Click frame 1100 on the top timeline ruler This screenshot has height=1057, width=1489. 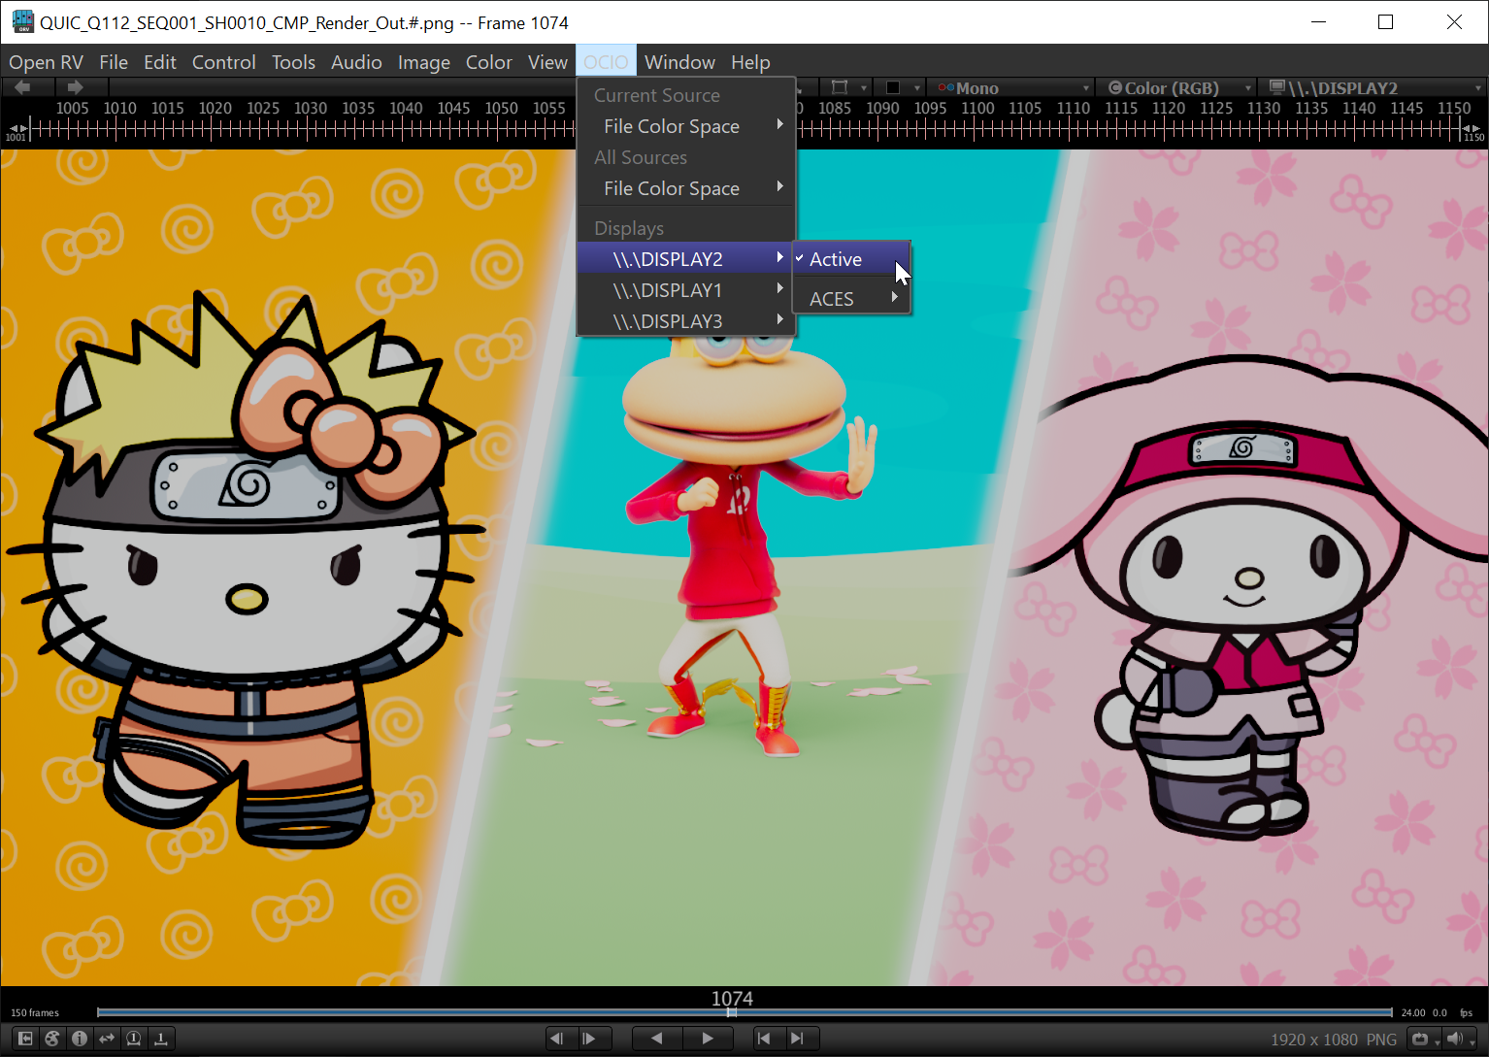[x=977, y=108]
